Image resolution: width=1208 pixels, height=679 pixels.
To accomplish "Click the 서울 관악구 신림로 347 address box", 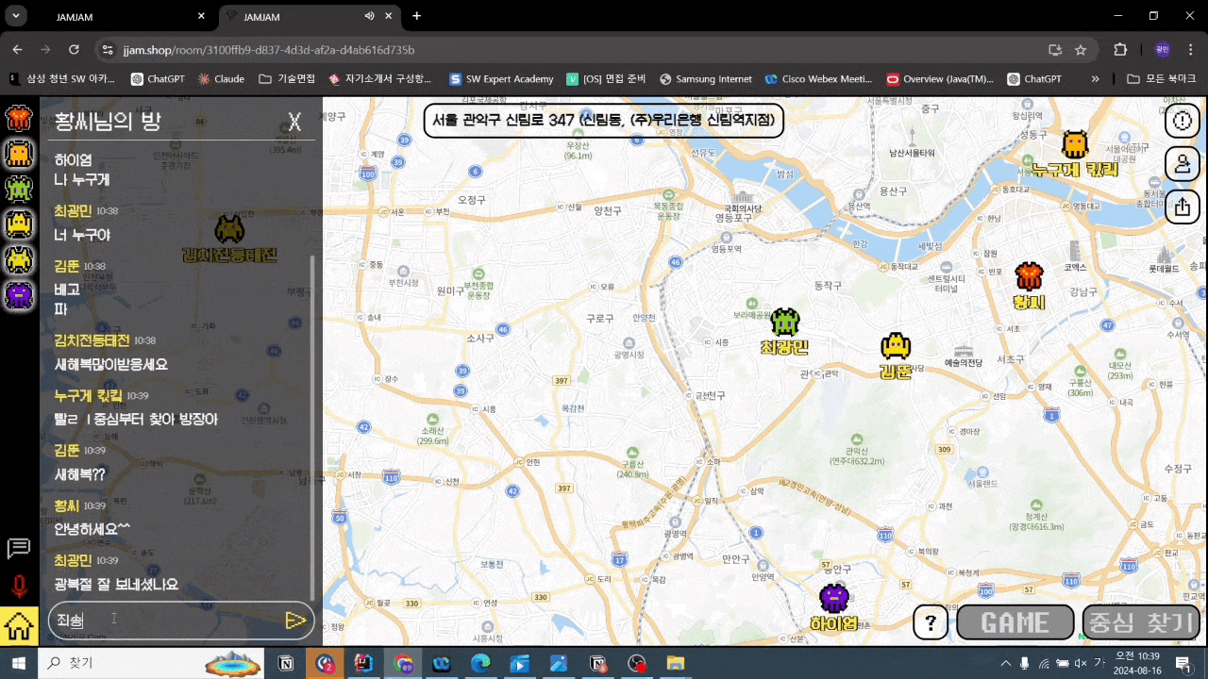I will 604,121.
